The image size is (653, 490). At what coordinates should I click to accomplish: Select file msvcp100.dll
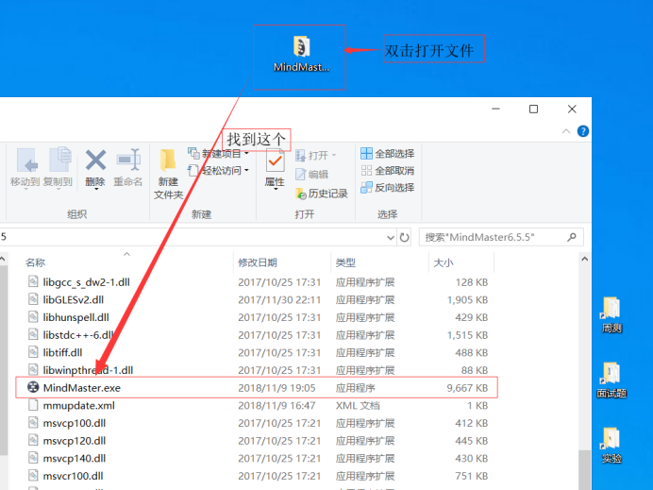75,423
